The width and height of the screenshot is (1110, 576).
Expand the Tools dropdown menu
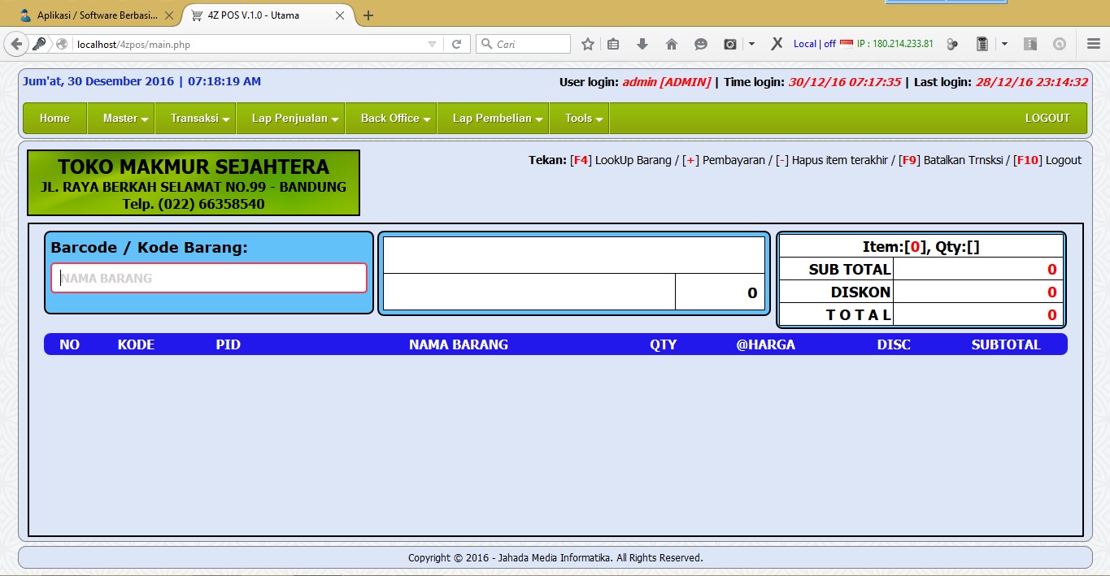[x=579, y=119]
